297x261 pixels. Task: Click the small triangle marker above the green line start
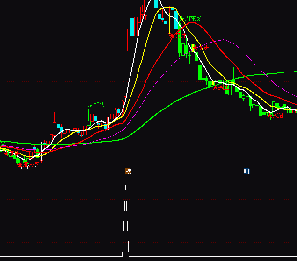point(3,143)
